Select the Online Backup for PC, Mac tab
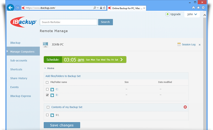This screenshot has width=213, height=130. tap(127, 8)
